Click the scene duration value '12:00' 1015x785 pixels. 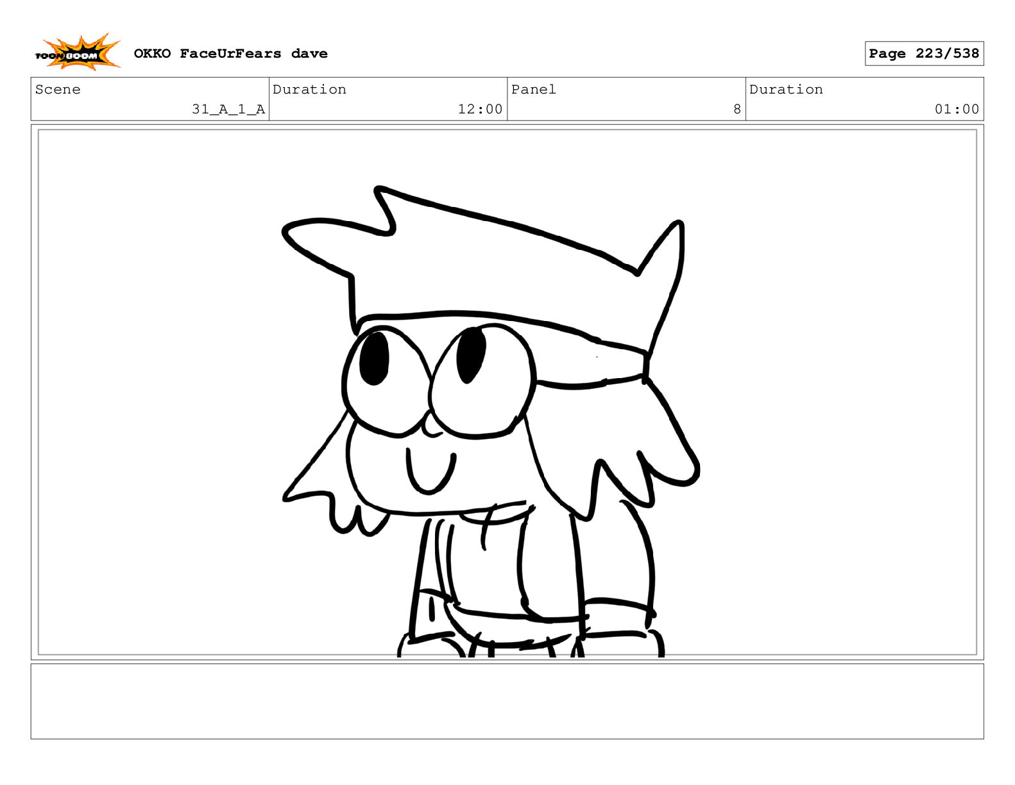coord(480,110)
